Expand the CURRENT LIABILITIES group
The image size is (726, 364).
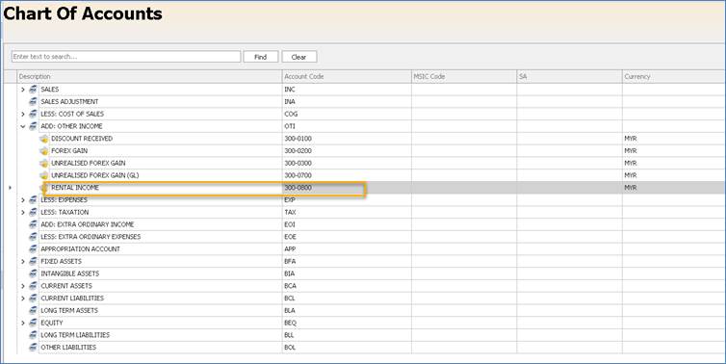(x=23, y=299)
